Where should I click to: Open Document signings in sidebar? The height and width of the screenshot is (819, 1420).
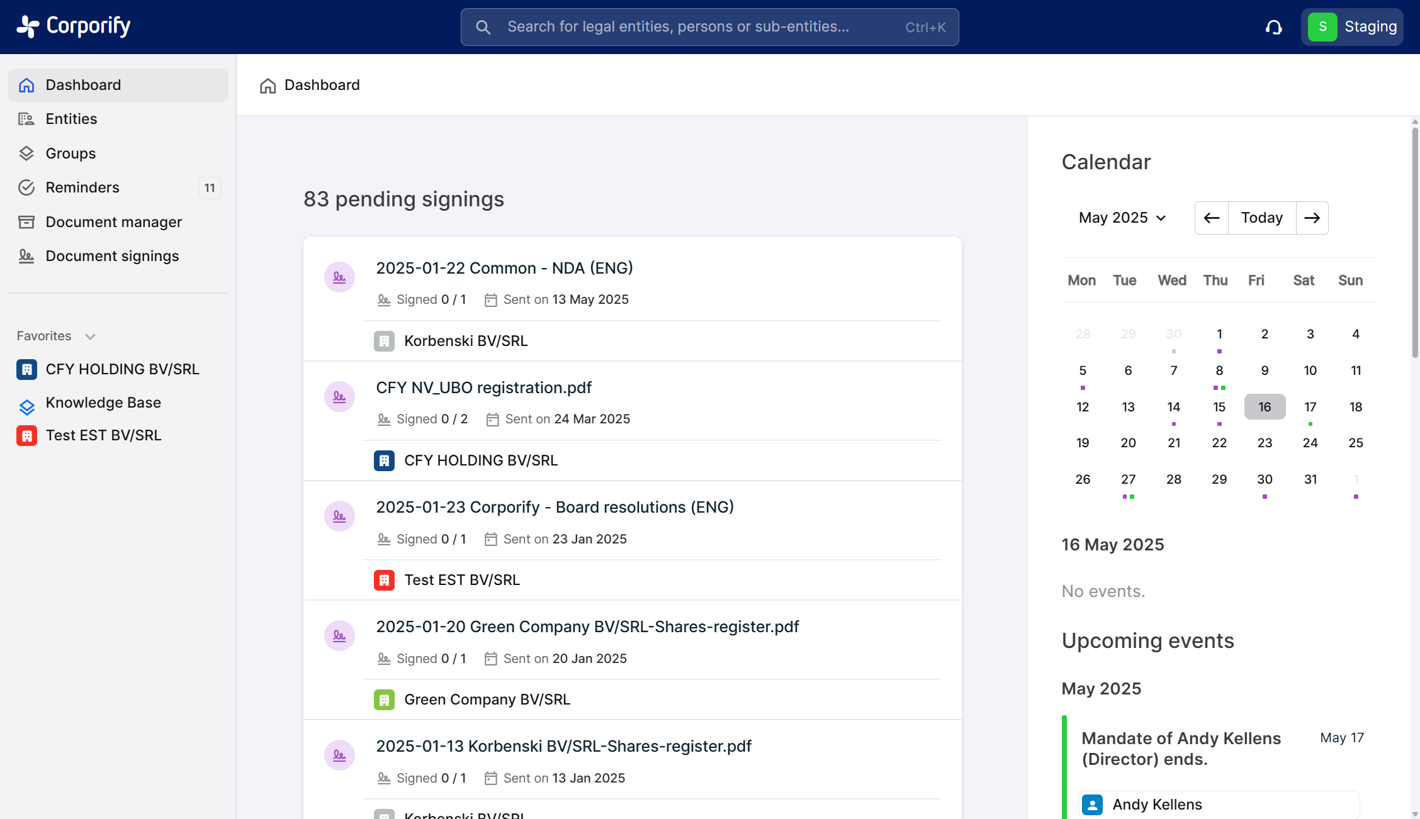pyautogui.click(x=112, y=256)
